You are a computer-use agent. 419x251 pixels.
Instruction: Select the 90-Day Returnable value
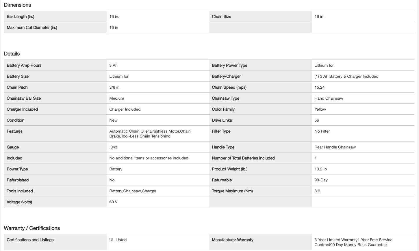coord(321,180)
